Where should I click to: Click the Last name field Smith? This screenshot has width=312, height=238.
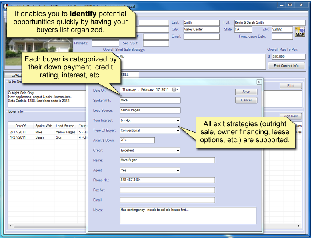[201, 22]
